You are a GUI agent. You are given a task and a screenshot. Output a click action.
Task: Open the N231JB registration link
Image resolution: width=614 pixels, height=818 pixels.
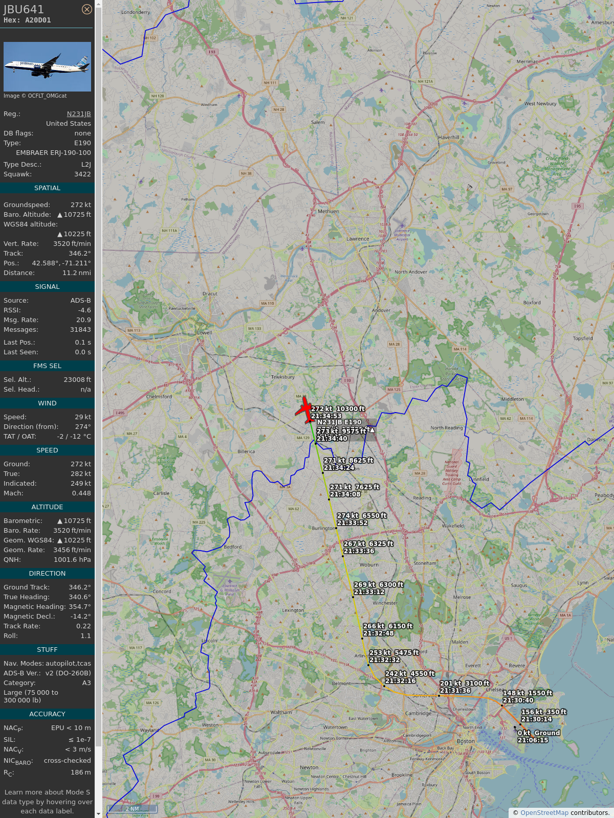pyautogui.click(x=79, y=114)
